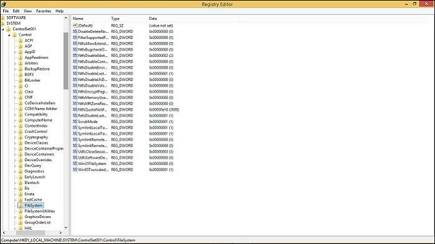The width and height of the screenshot is (435, 244).
Task: Click the REG_SZ type cell
Action: point(117,25)
